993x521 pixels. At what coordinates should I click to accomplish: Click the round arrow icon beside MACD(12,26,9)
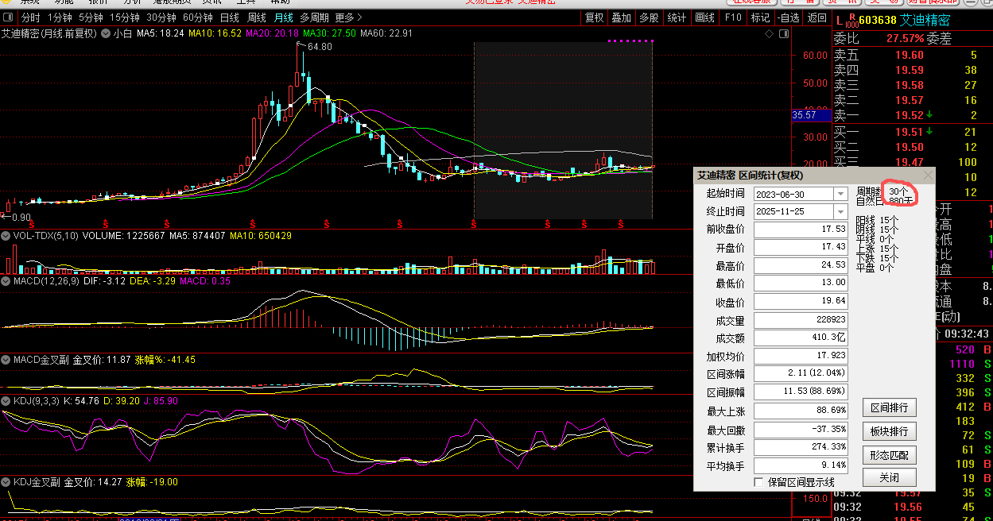coord(6,280)
